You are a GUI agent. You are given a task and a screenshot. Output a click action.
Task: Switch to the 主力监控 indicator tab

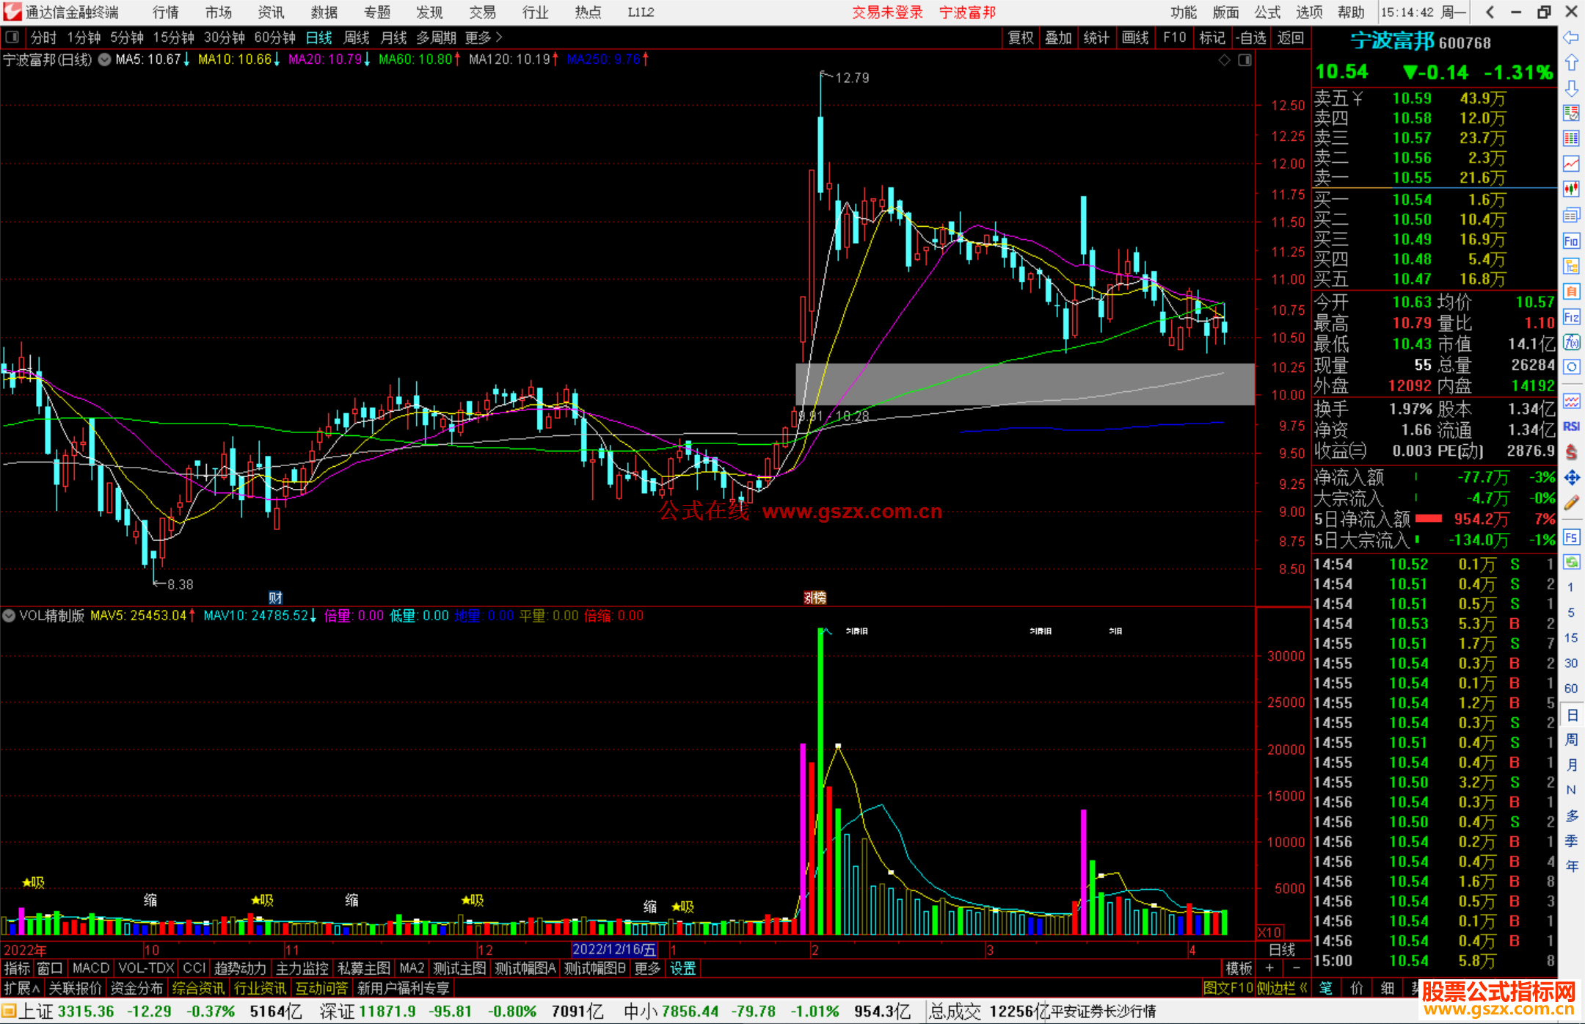click(302, 968)
